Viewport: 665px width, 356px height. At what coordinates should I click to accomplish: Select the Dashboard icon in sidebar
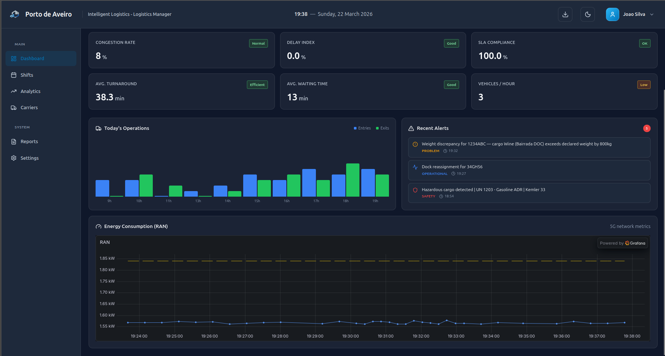click(x=13, y=58)
